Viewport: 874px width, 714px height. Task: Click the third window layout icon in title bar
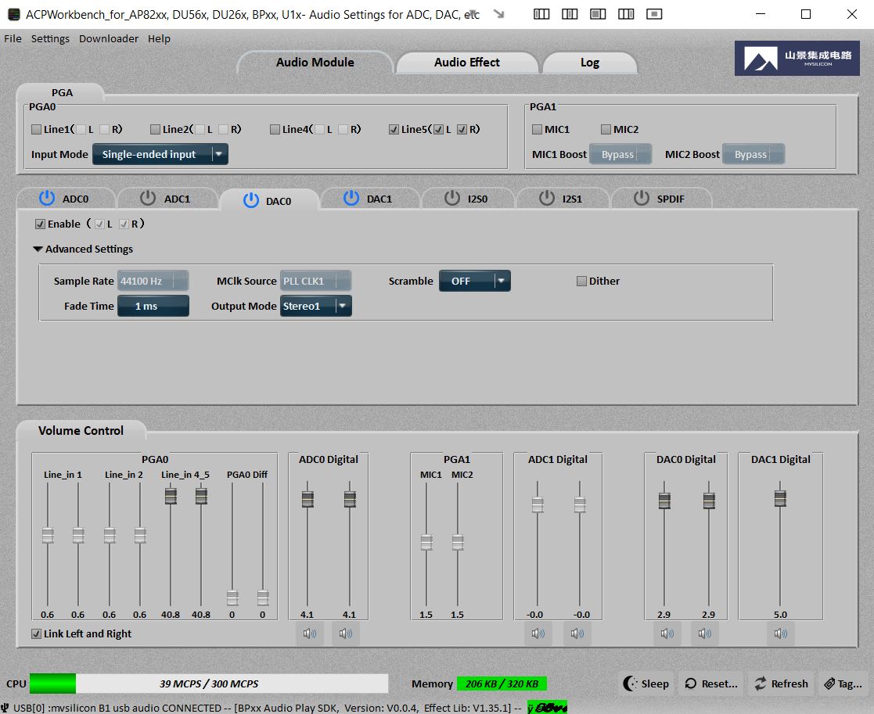click(x=598, y=14)
